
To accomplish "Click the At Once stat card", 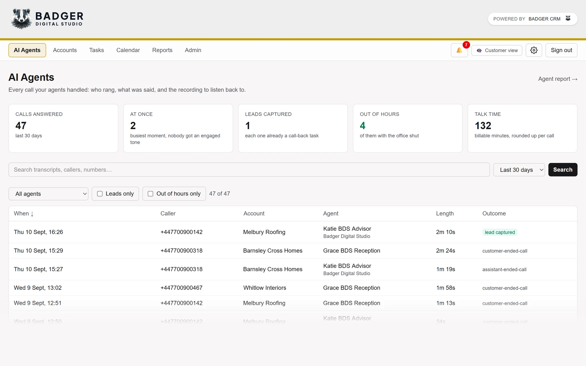I will (178, 128).
